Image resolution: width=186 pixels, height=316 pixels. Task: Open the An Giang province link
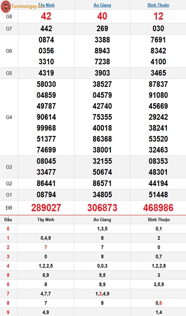tap(102, 5)
